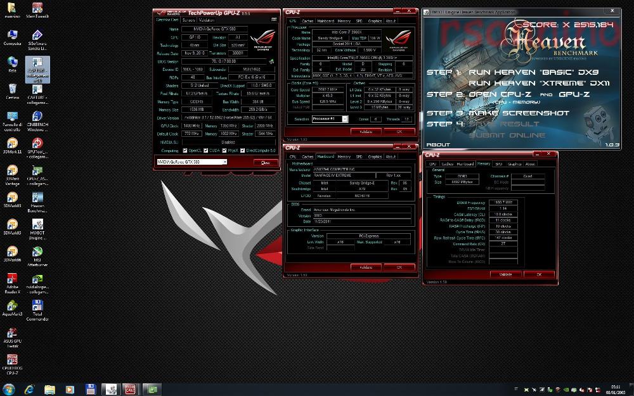This screenshot has height=396, width=634.
Task: Open Adobe Reader X shortcut
Action: coord(12,283)
